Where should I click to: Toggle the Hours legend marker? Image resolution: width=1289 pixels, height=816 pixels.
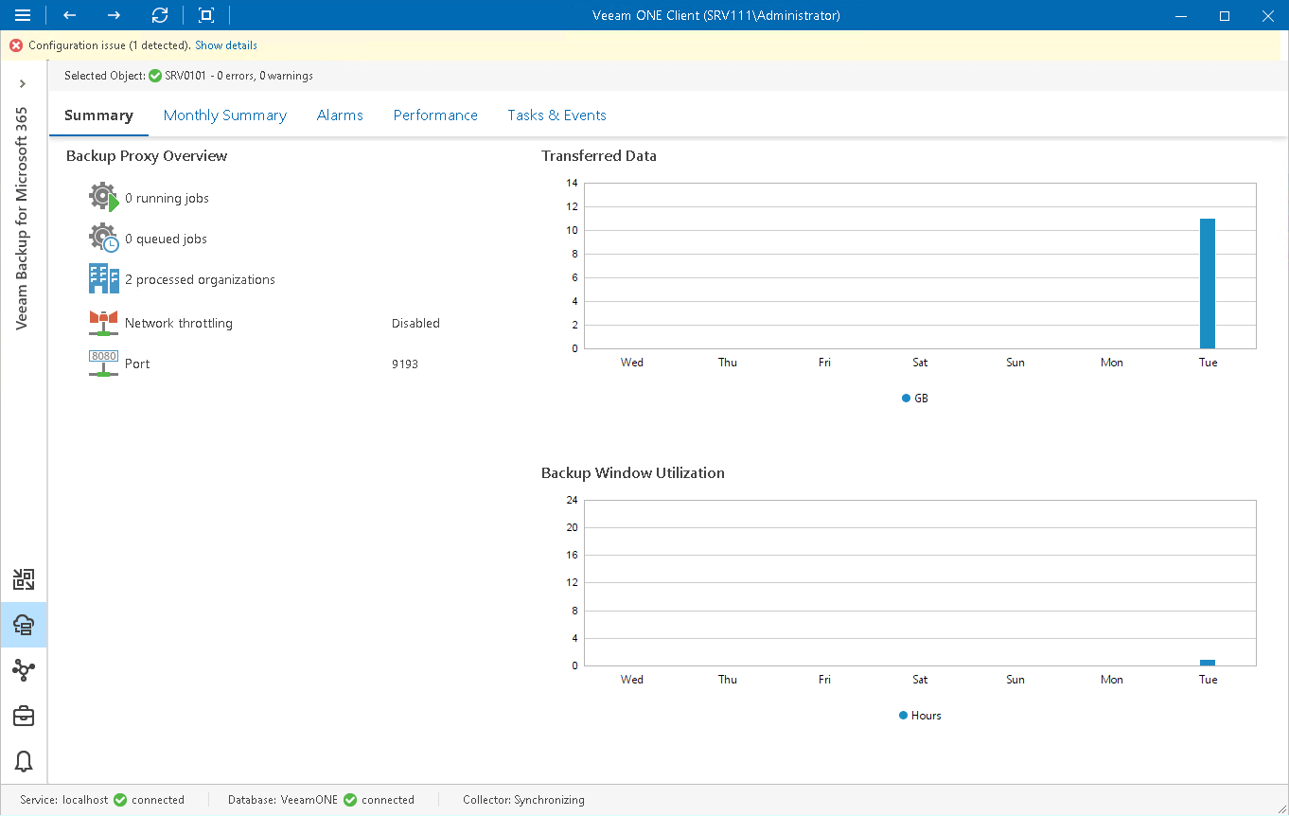pyautogui.click(x=903, y=716)
